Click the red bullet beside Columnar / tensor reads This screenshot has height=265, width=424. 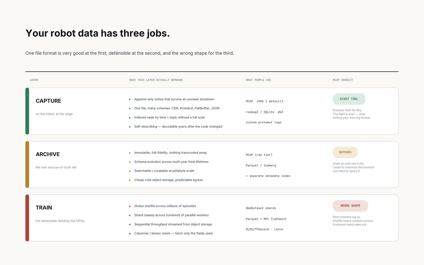(130, 234)
